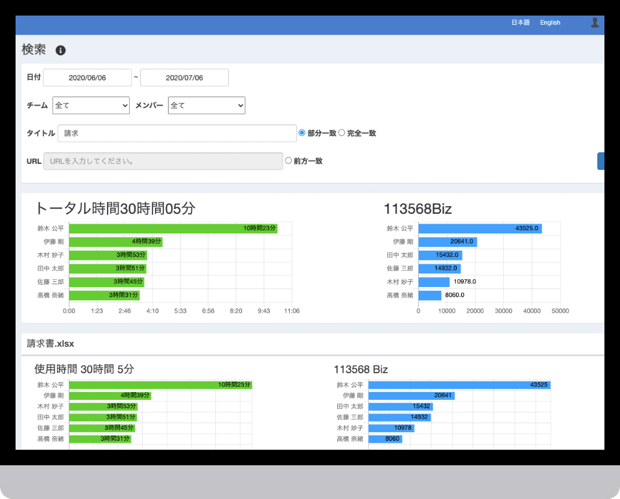Click the トータル時間30時間05分 heading

tap(115, 208)
